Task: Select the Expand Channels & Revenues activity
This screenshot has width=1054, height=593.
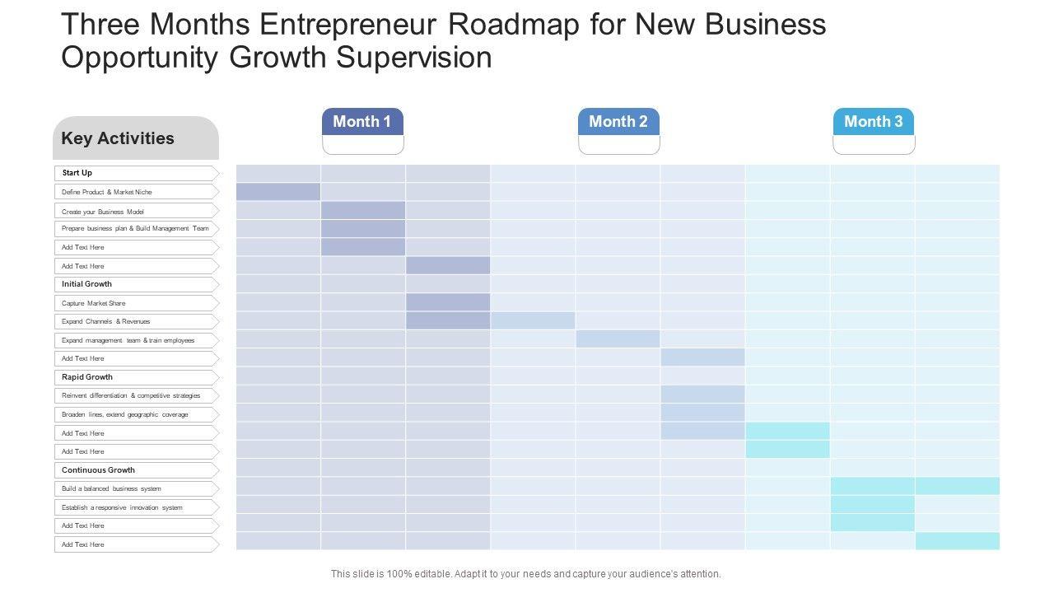Action: coord(106,321)
